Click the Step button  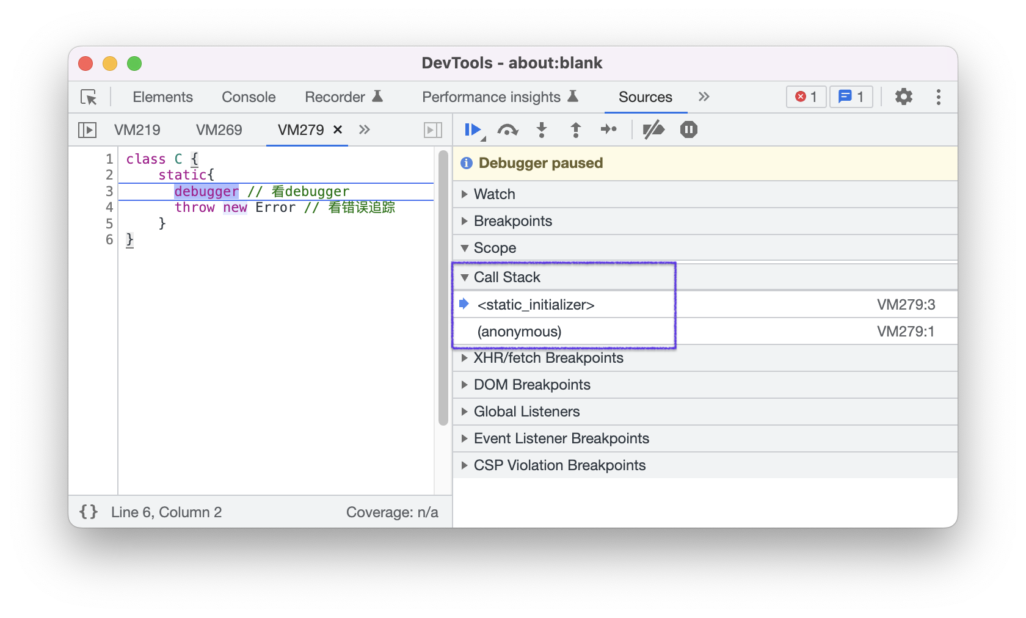[609, 129]
